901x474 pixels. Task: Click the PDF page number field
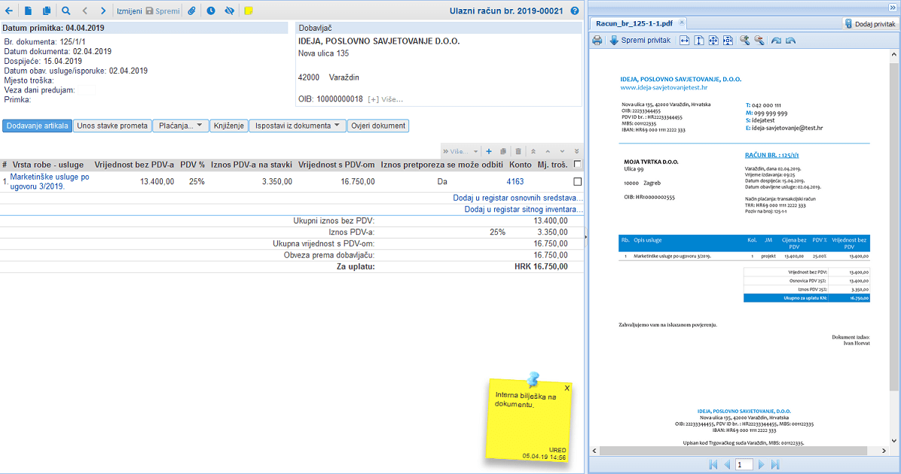pyautogui.click(x=743, y=465)
